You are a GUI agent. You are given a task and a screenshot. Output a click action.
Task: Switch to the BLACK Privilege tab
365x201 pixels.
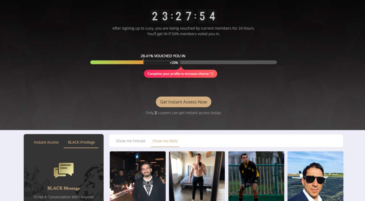[81, 142]
